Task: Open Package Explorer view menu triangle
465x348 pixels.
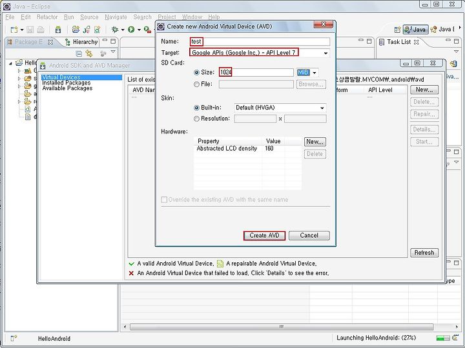Action: point(113,52)
